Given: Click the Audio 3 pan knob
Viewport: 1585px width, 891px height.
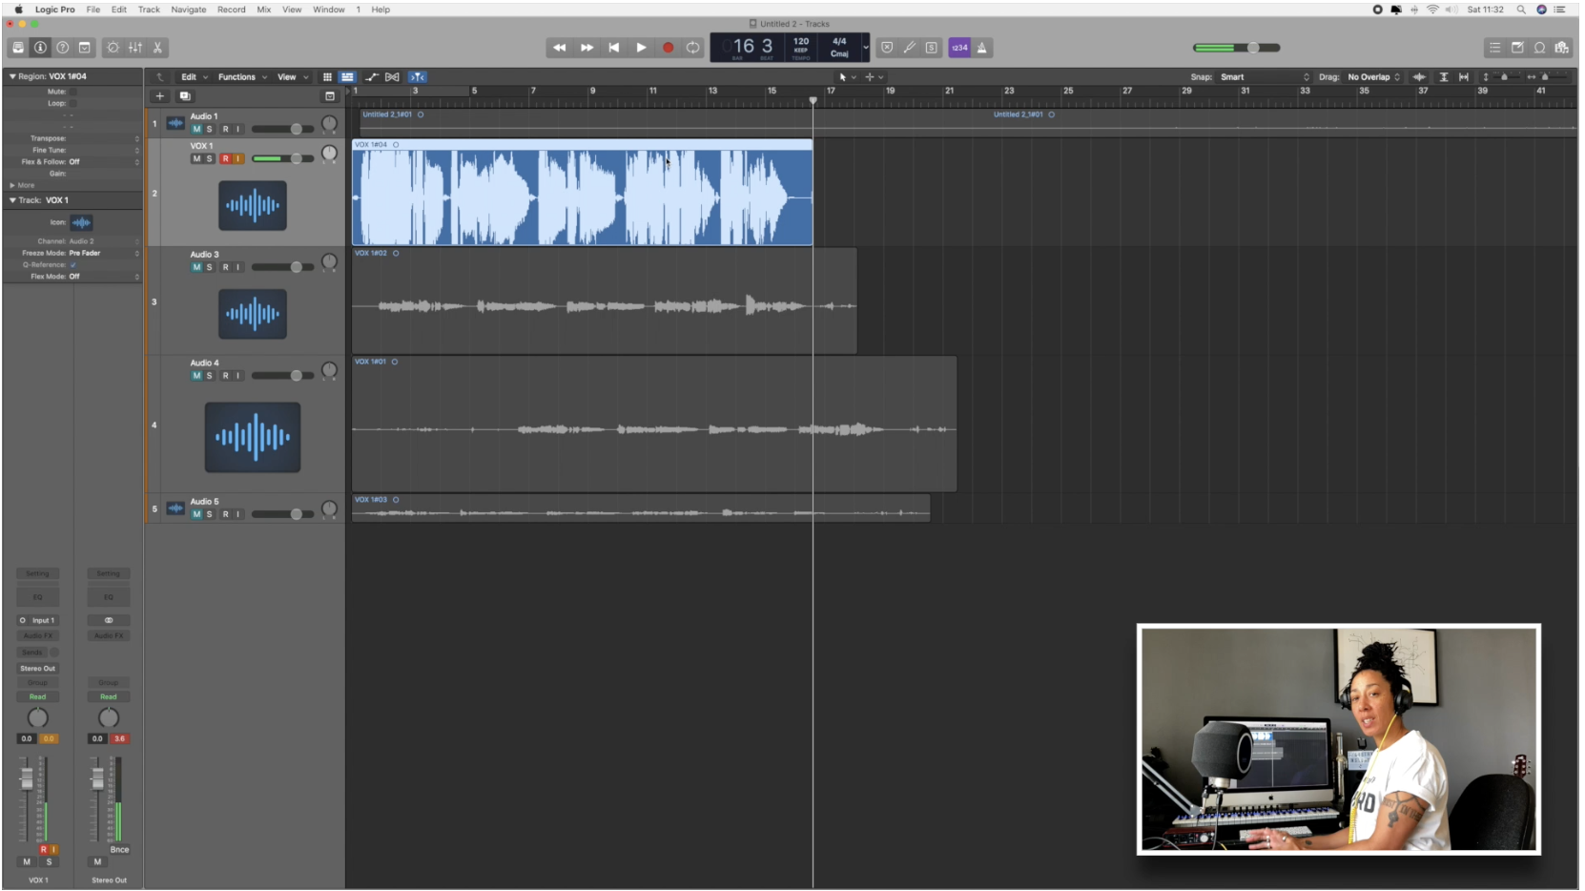Looking at the screenshot, I should click(x=329, y=262).
